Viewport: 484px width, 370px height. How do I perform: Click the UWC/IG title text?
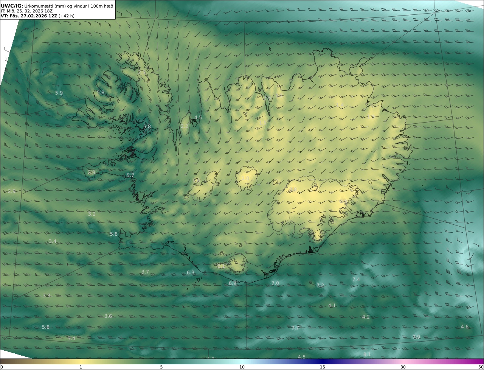coord(12,6)
